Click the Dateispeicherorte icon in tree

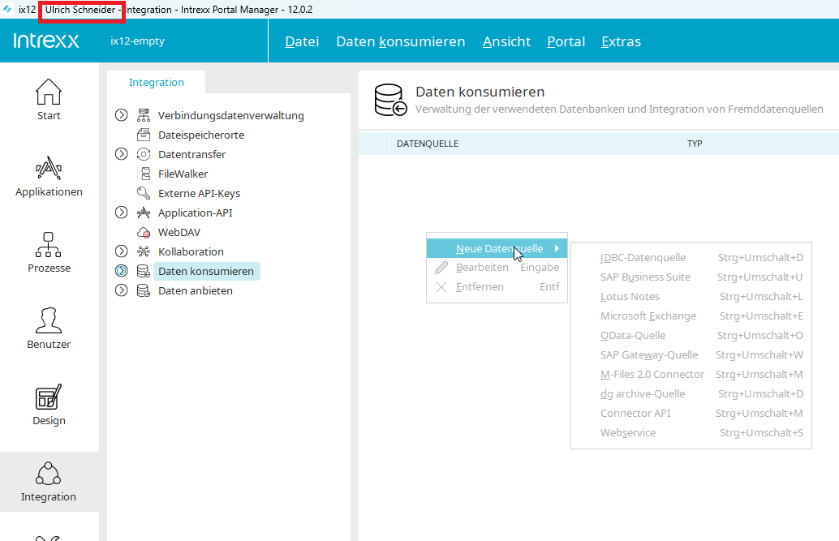point(144,135)
